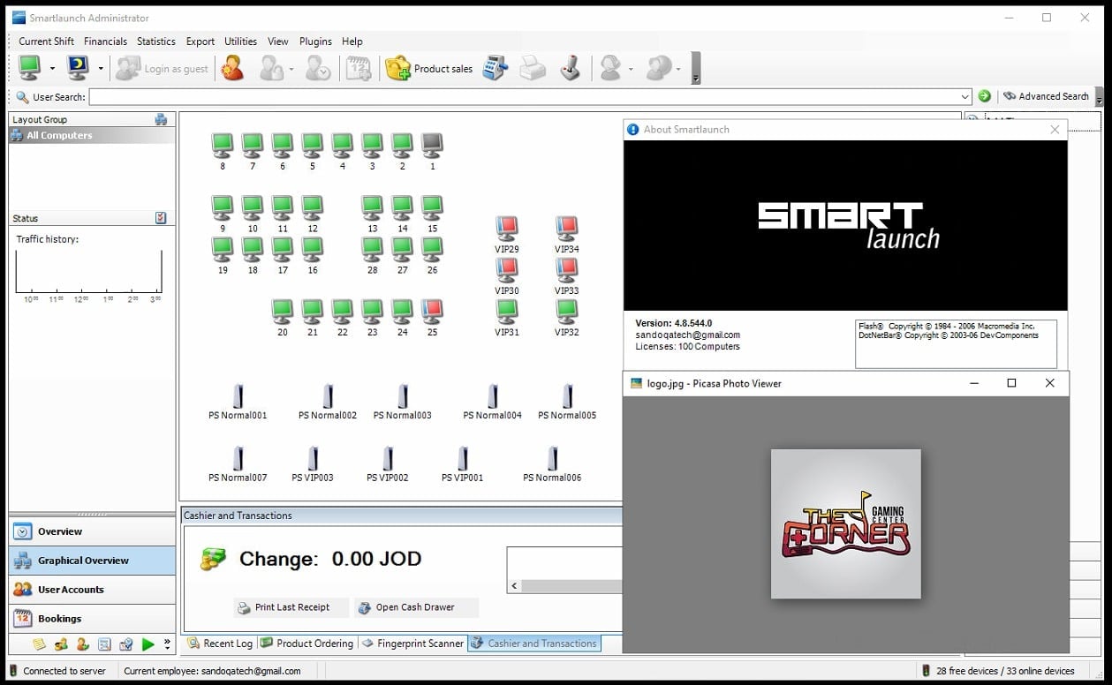Open User Accounts in sidebar
The height and width of the screenshot is (685, 1112).
click(x=92, y=590)
